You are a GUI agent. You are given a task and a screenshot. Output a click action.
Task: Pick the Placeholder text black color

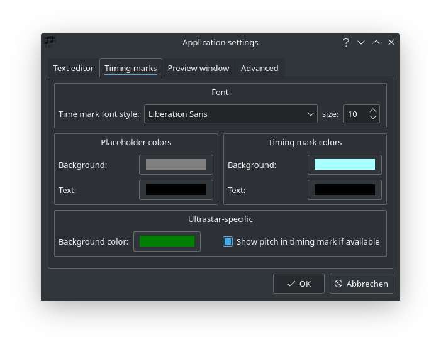(176, 190)
